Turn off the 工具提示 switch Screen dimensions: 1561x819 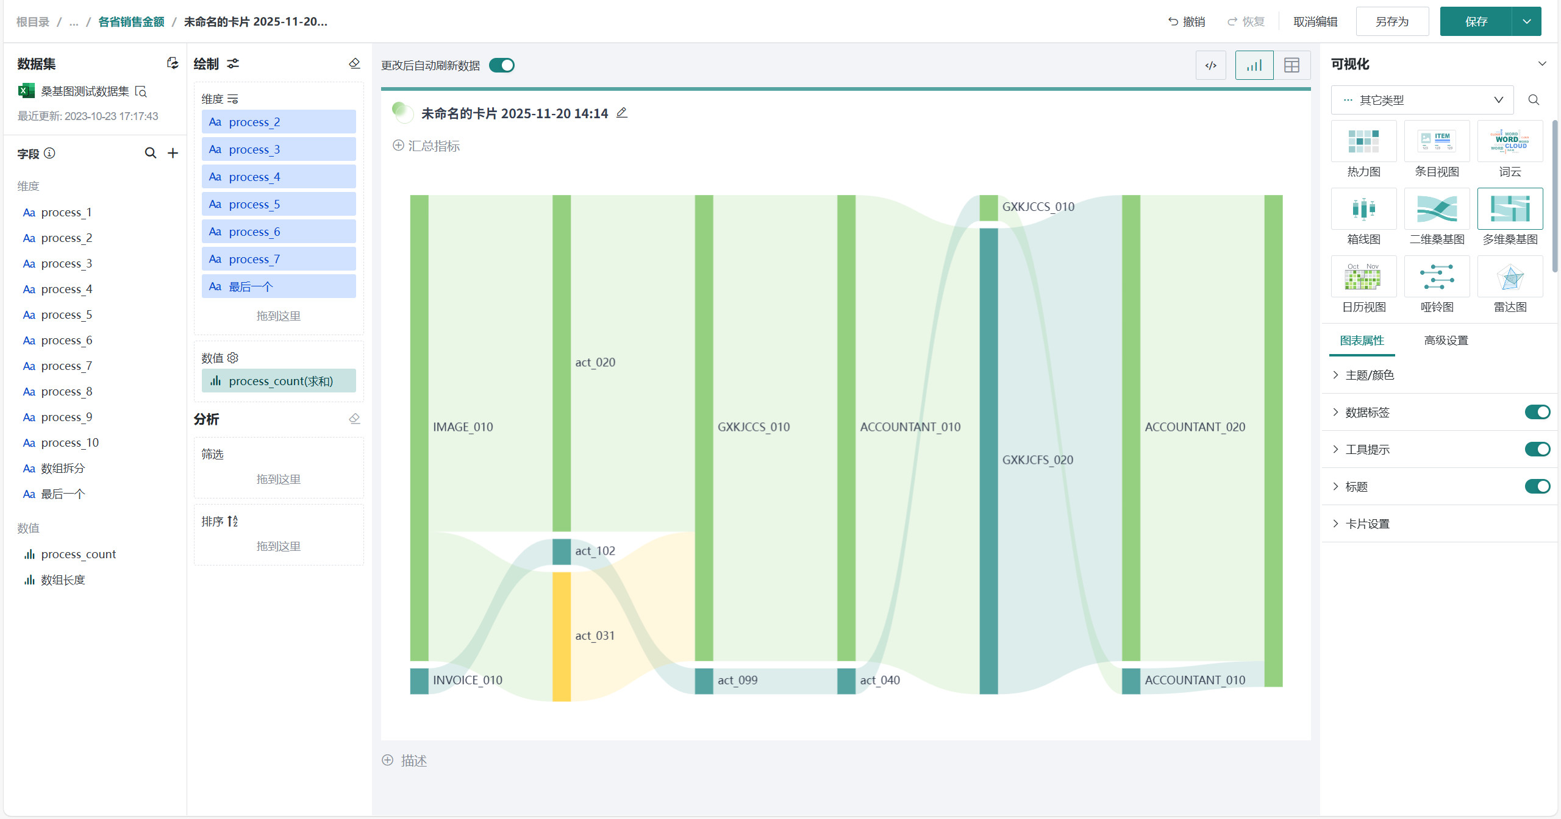1537,449
